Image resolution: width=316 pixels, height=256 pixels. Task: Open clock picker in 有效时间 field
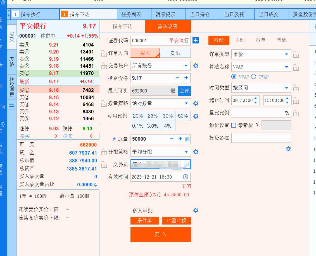click(x=186, y=177)
